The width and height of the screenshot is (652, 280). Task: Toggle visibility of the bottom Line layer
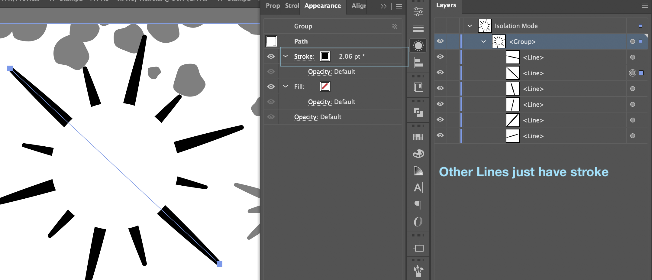click(440, 136)
